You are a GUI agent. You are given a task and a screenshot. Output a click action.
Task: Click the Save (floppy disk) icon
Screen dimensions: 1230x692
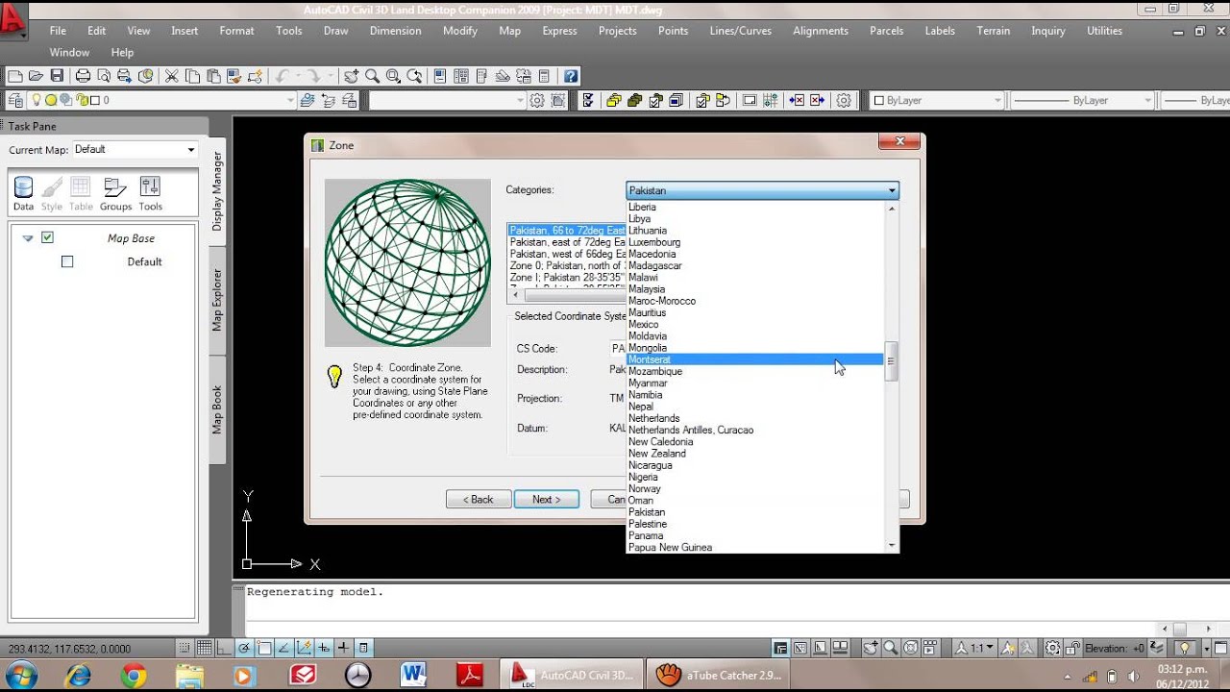[57, 76]
